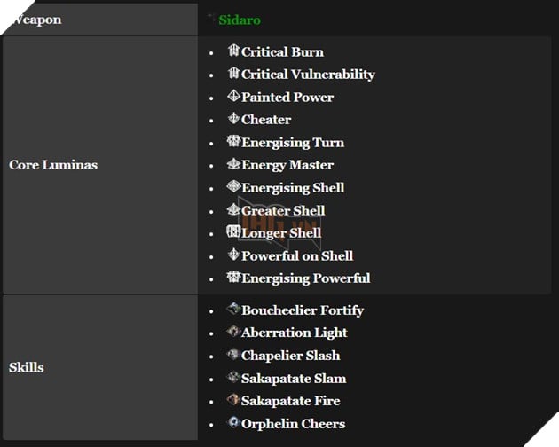Image resolution: width=559 pixels, height=447 pixels.
Task: Click the Powerful on Shell icon
Action: 233,255
